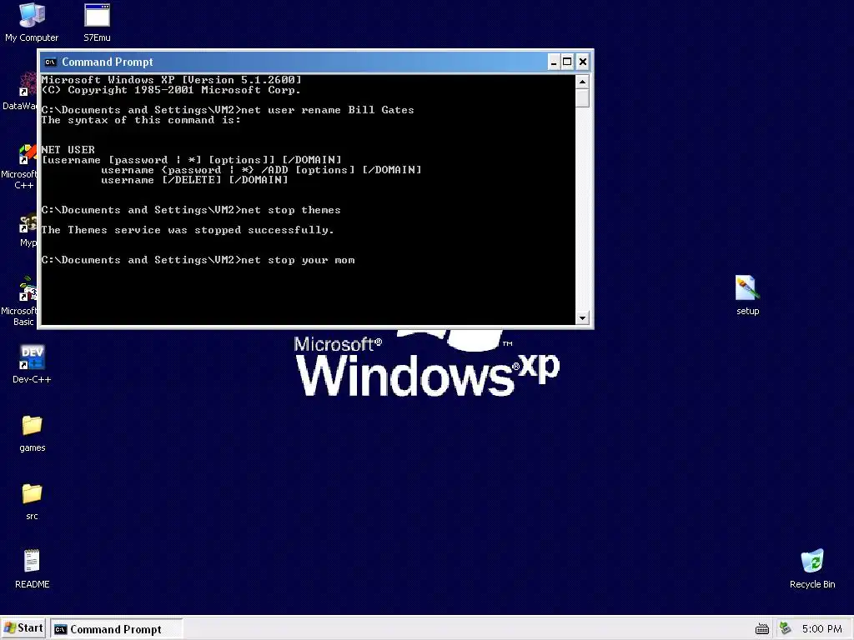Click the Command Prompt taskbar button
This screenshot has width=854, height=640.
(116, 629)
